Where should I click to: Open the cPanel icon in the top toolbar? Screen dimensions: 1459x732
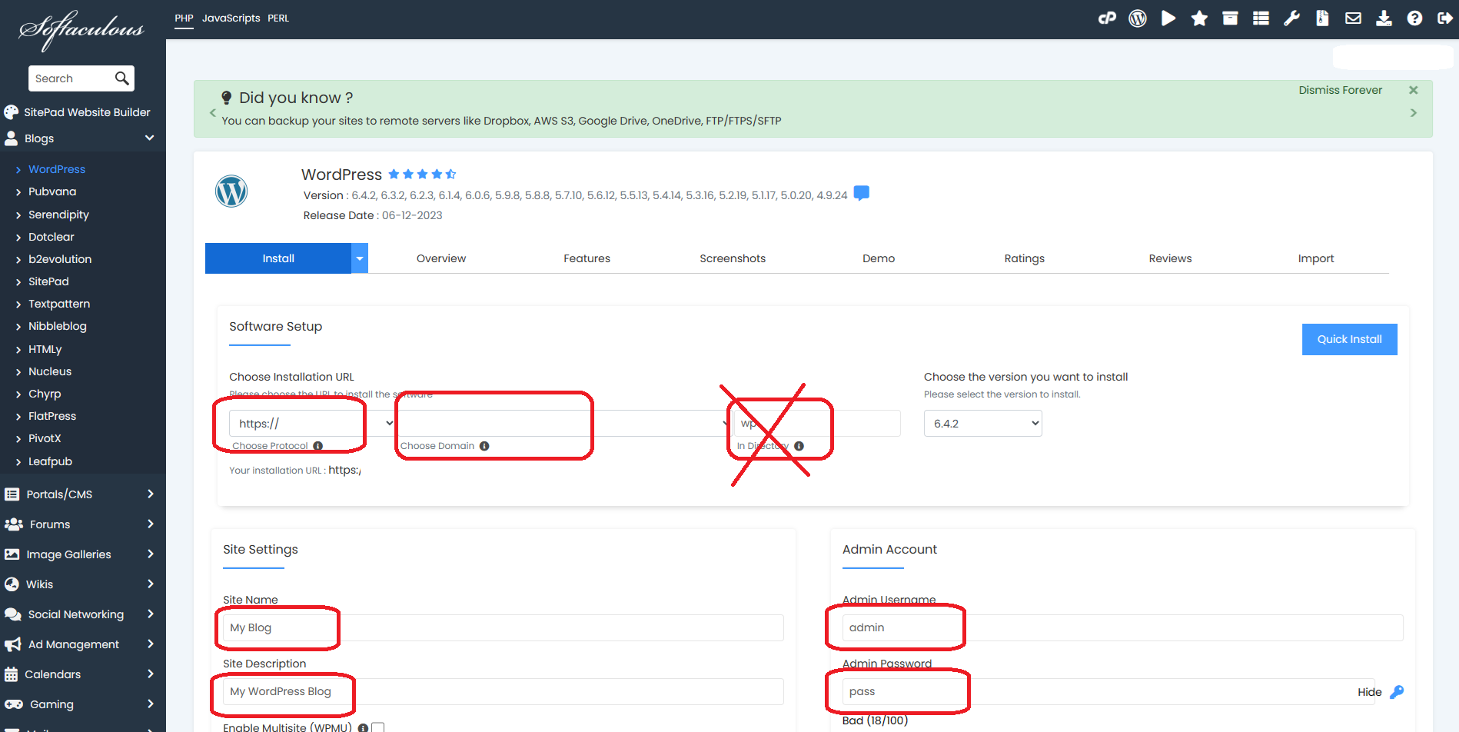[1107, 18]
